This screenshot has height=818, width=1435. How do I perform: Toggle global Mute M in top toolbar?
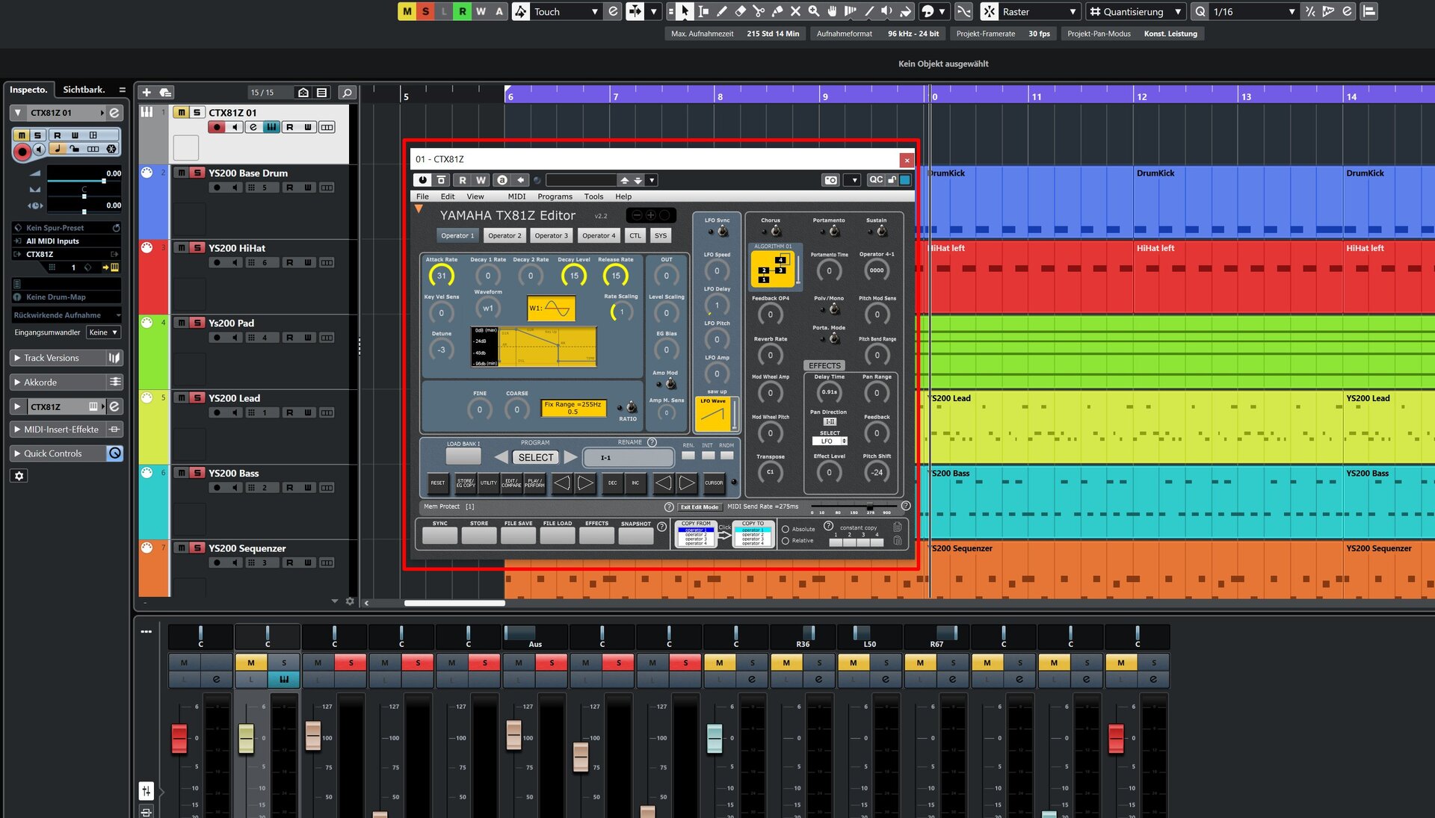pyautogui.click(x=407, y=11)
